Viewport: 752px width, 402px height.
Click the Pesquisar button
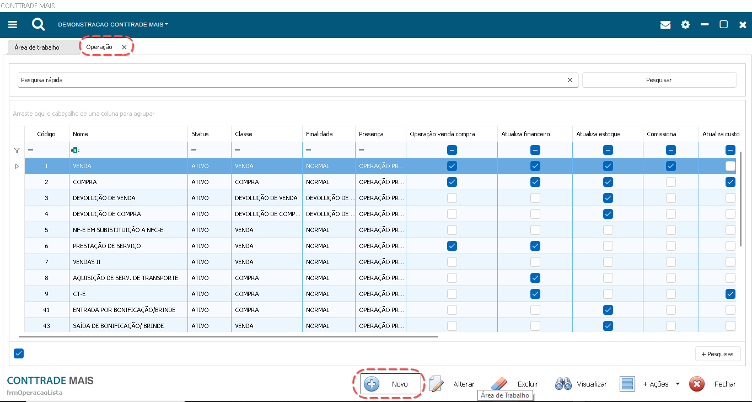coord(659,80)
